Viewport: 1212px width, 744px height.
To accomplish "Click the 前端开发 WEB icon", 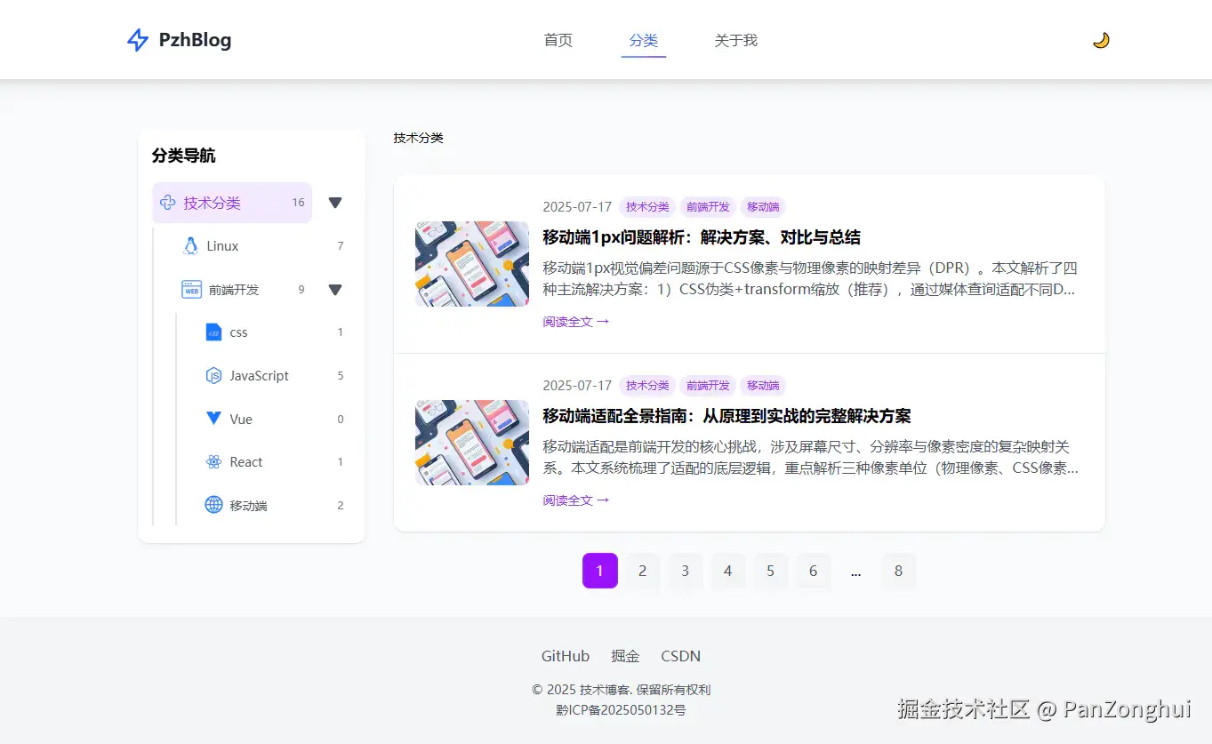I will point(191,289).
